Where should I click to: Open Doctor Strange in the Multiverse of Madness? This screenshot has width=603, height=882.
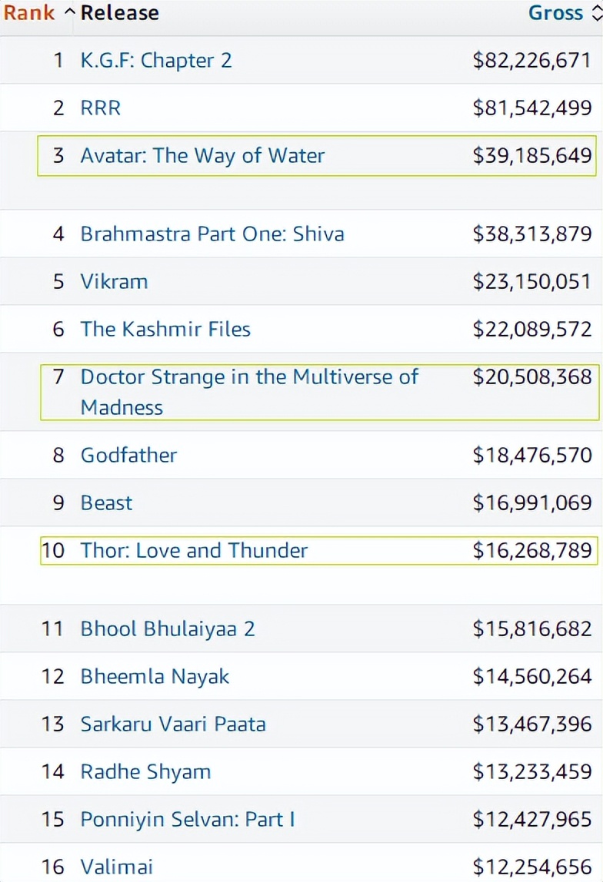pos(248,377)
